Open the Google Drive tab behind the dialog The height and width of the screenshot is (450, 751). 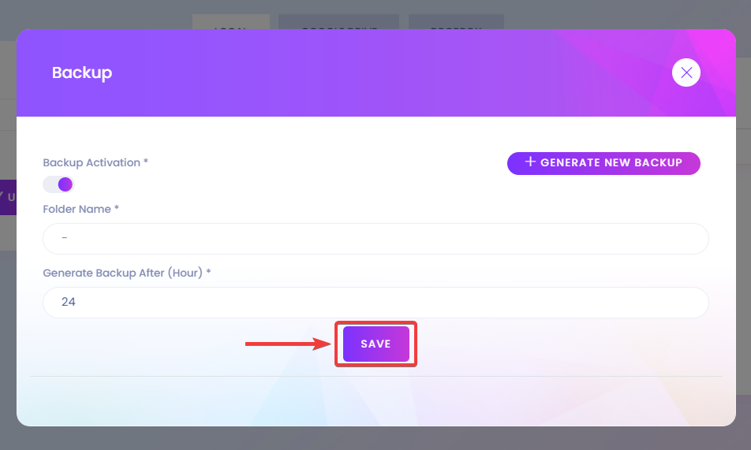338,21
